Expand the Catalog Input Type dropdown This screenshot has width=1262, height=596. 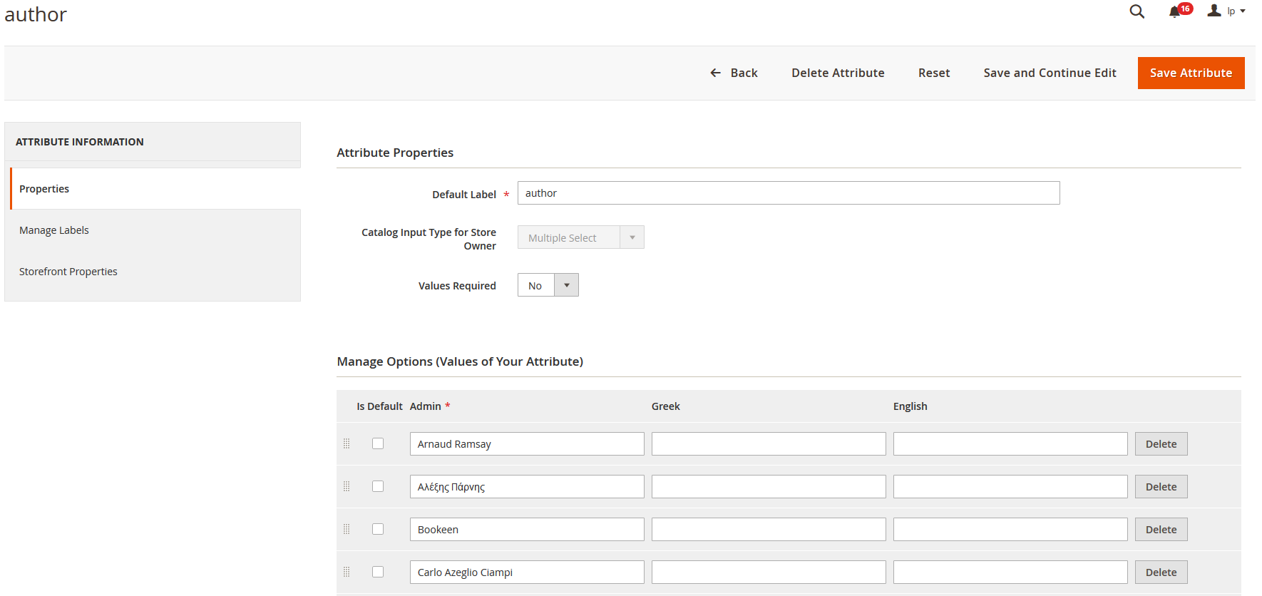[x=580, y=237]
